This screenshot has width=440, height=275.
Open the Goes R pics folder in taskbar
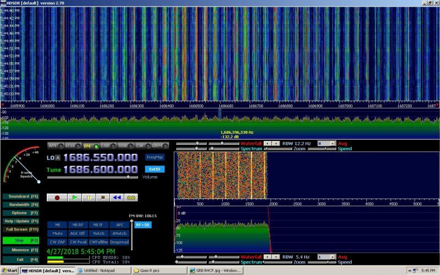[x=159, y=271]
